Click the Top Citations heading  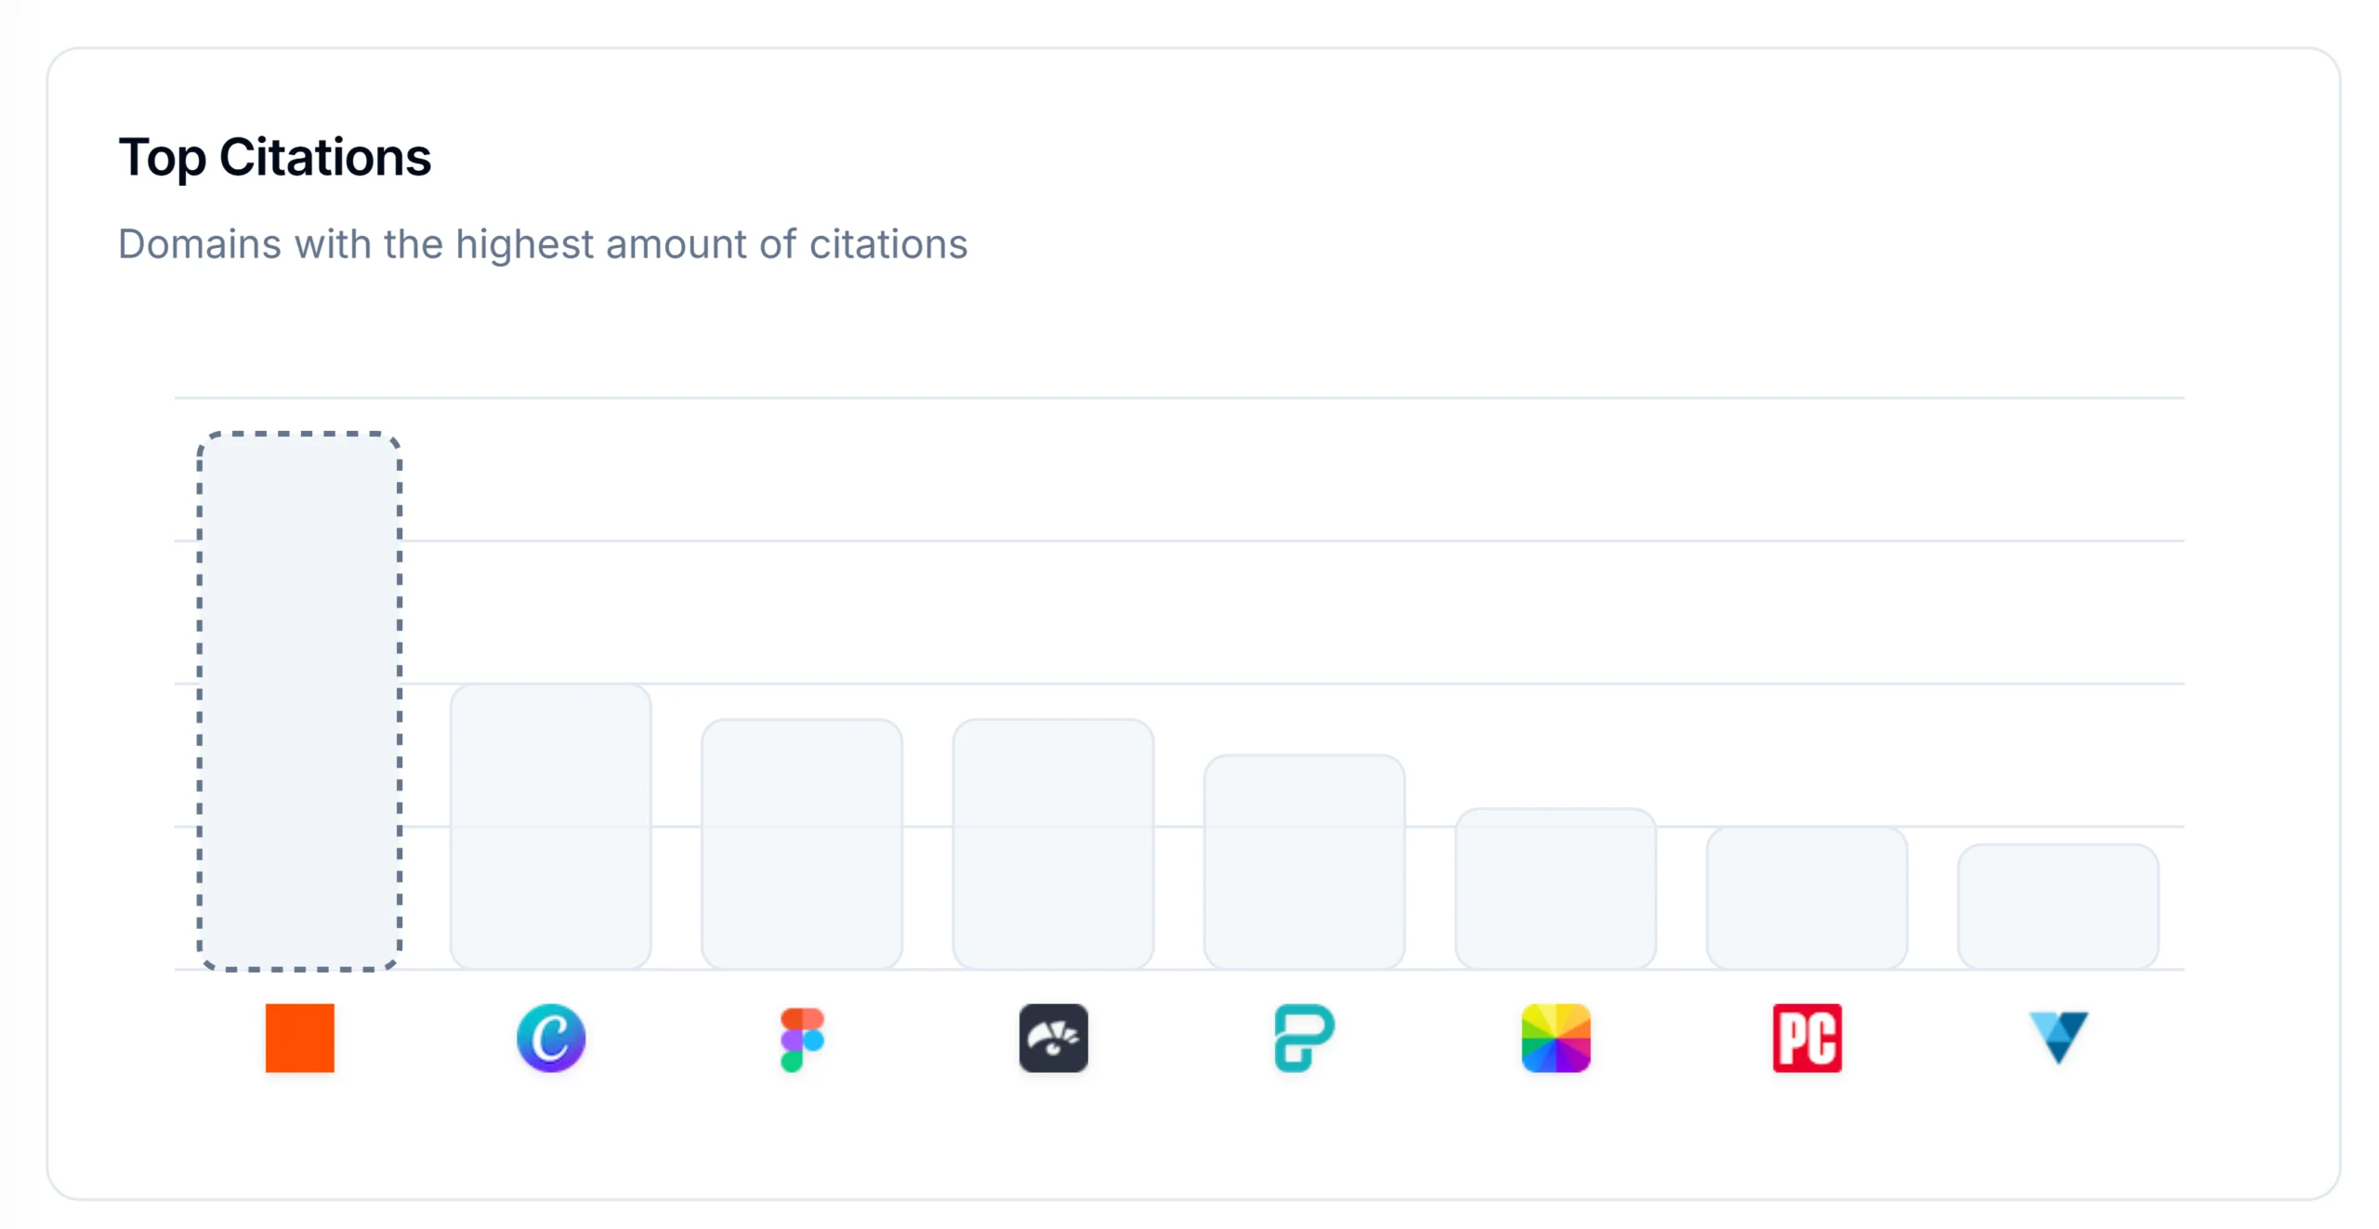tap(275, 157)
